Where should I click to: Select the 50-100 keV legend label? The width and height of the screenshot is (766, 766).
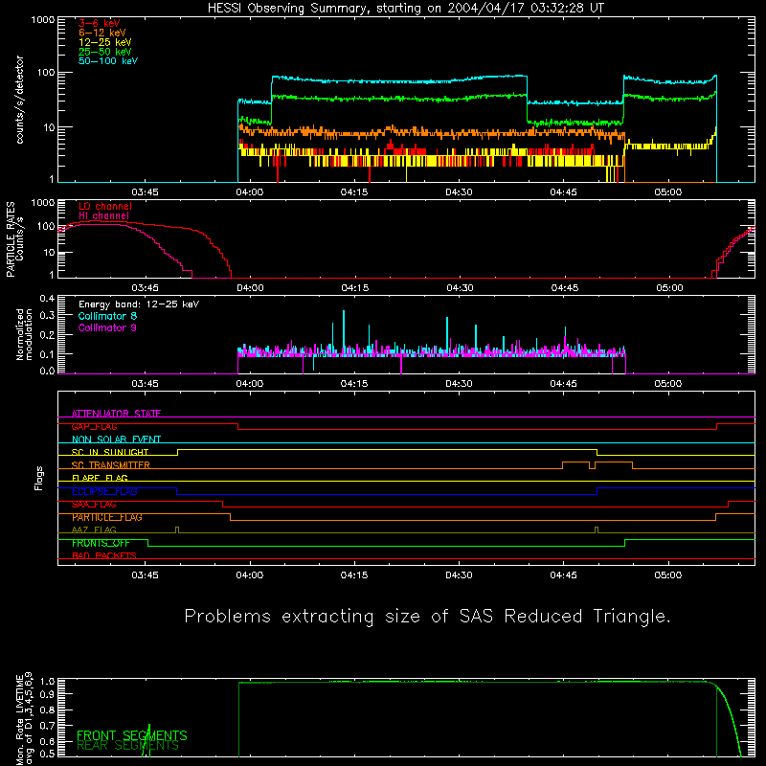pos(108,61)
